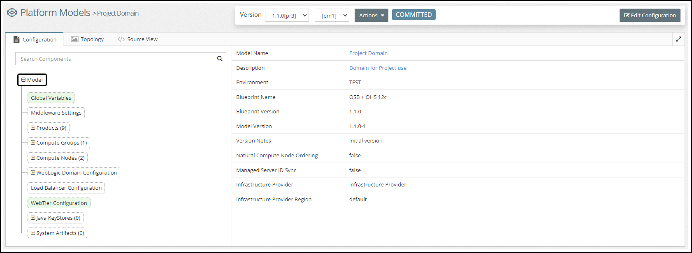
Task: Select WebTier Configuration tree item
Action: click(x=59, y=203)
